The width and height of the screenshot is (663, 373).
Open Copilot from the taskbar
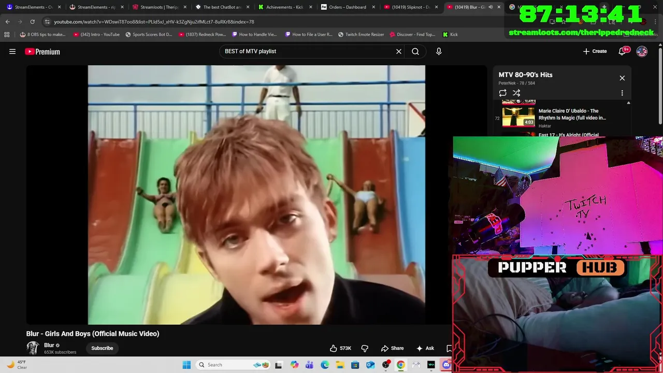[294, 365]
